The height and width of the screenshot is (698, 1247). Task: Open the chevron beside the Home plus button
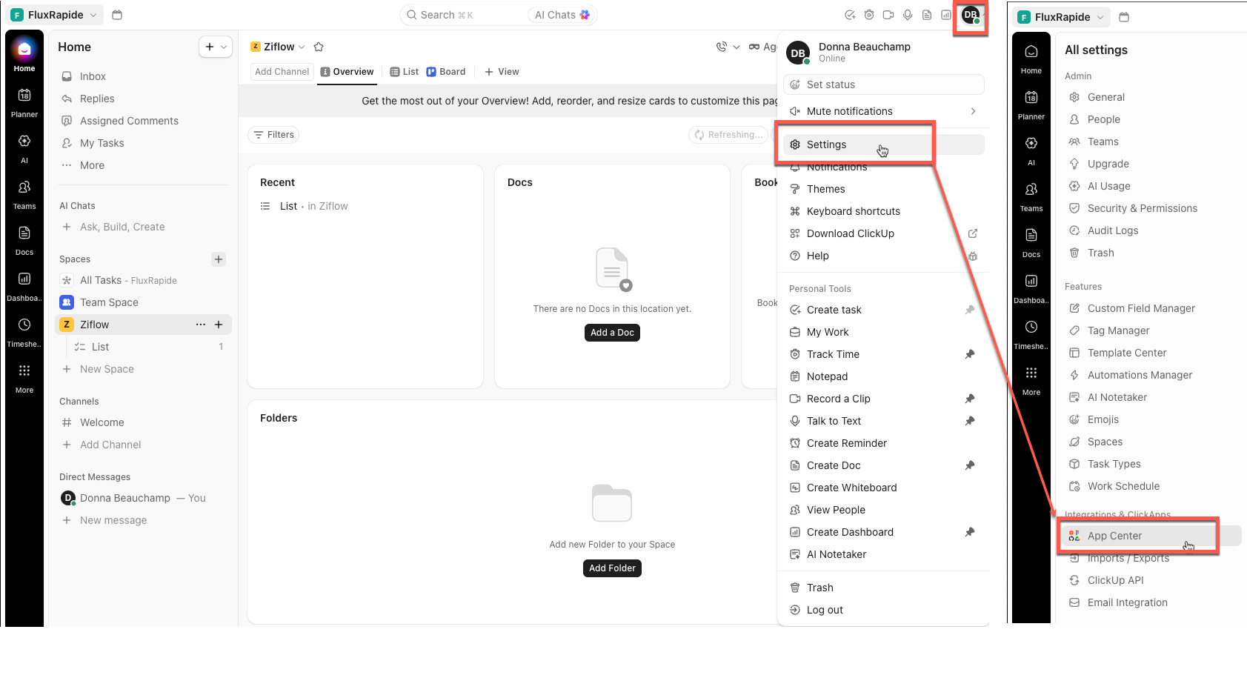coord(224,47)
